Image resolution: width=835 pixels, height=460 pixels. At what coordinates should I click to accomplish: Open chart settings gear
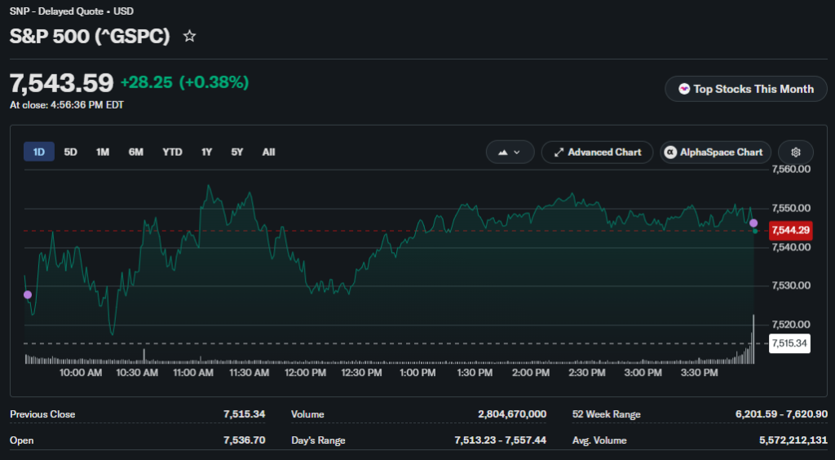pyautogui.click(x=796, y=153)
